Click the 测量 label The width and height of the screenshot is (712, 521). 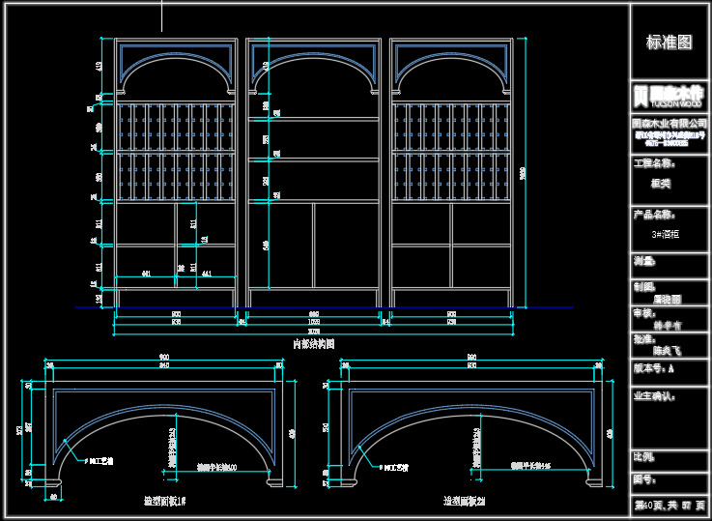tap(644, 261)
